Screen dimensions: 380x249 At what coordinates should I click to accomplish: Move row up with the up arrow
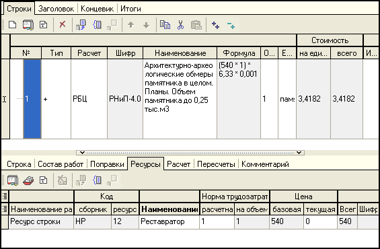(x=131, y=24)
